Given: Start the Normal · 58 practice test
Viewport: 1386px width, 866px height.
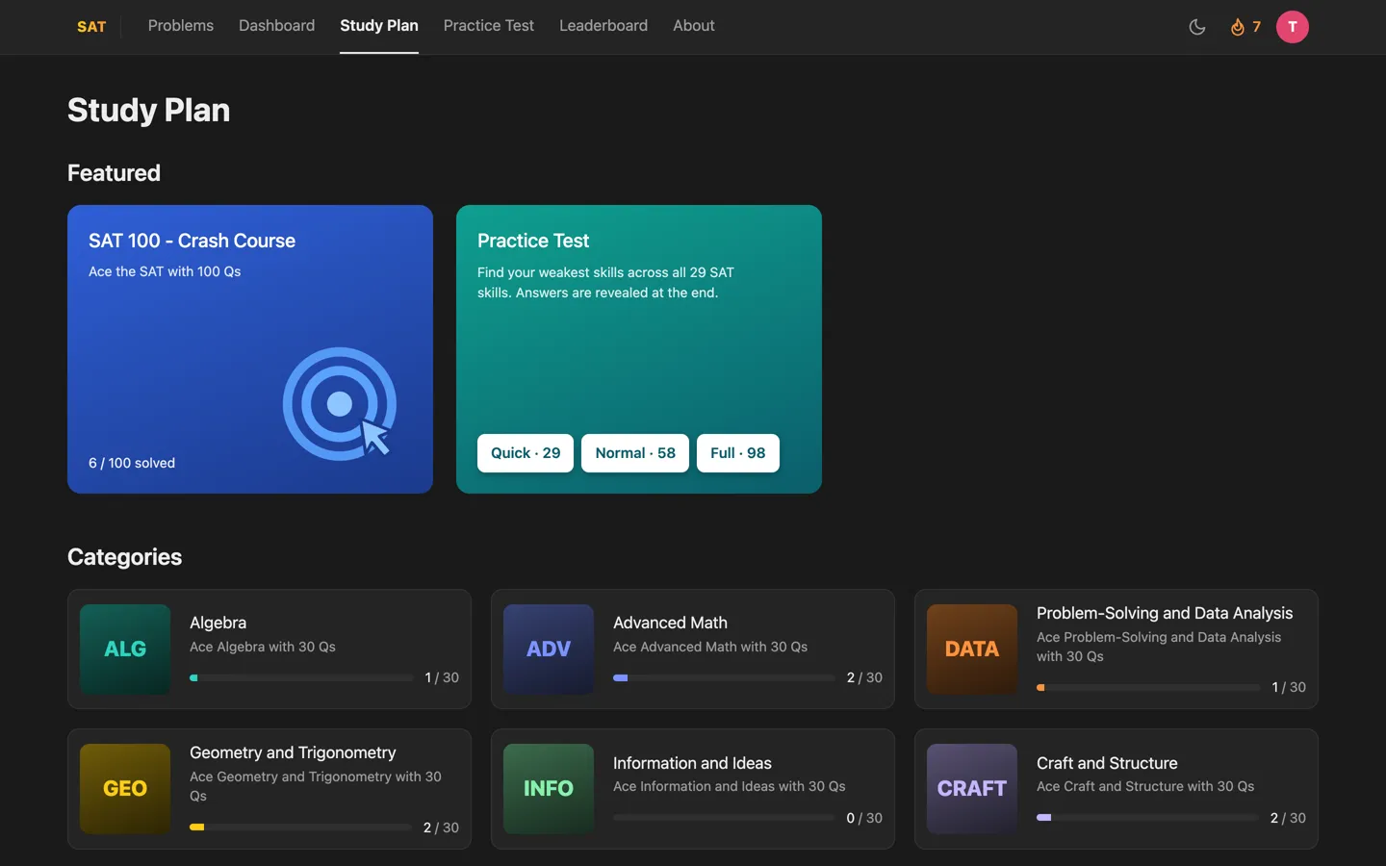Looking at the screenshot, I should pos(635,453).
